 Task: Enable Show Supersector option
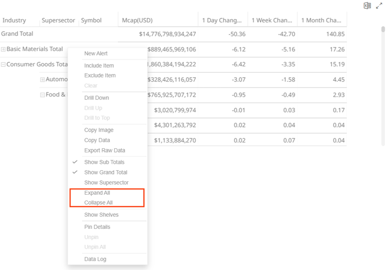pos(106,183)
